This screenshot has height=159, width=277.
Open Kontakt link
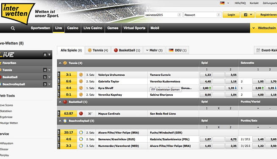[254, 3]
